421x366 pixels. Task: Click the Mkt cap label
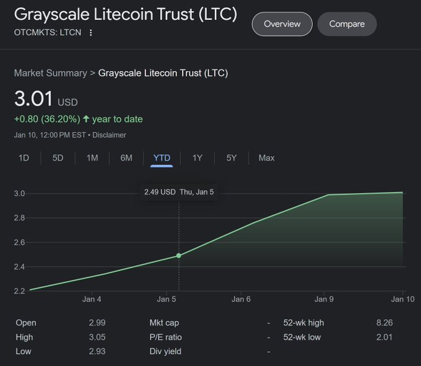[x=164, y=323]
